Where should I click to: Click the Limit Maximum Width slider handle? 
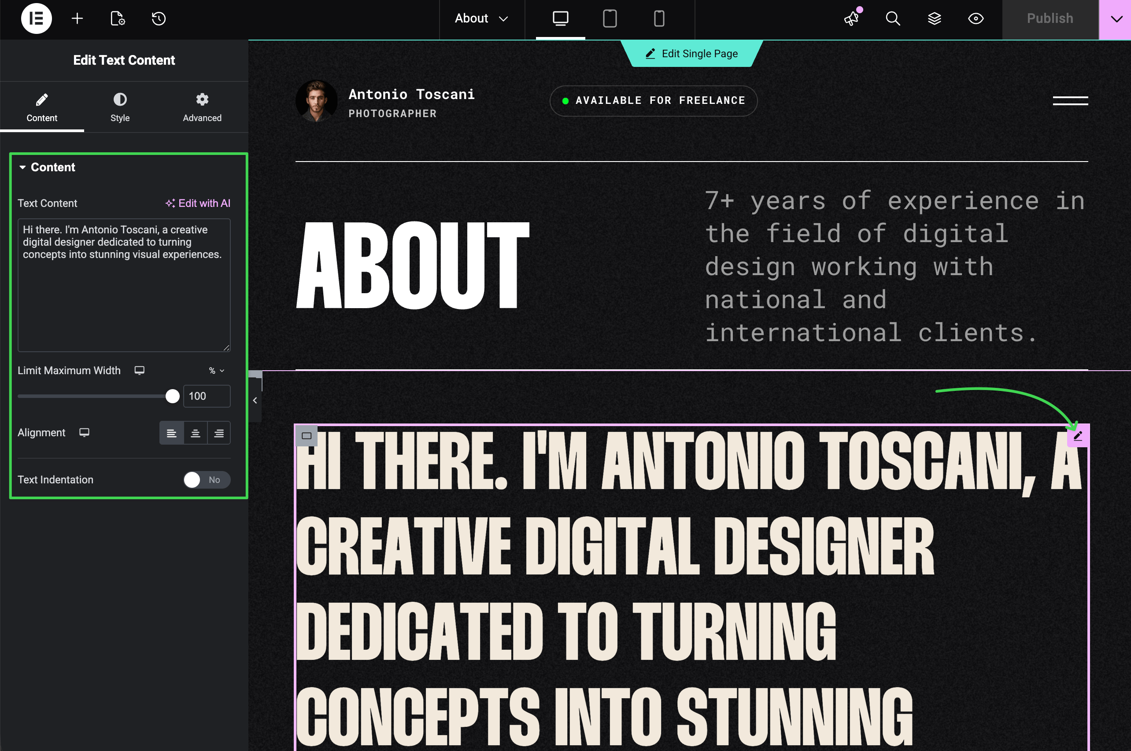172,396
